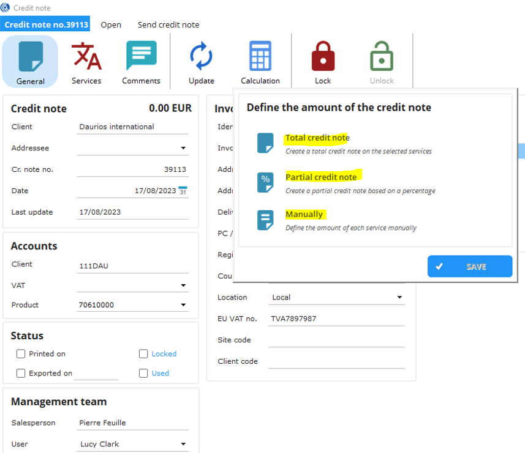525x453 pixels.
Task: Enable the Exported on checkbox
Action: click(x=21, y=373)
